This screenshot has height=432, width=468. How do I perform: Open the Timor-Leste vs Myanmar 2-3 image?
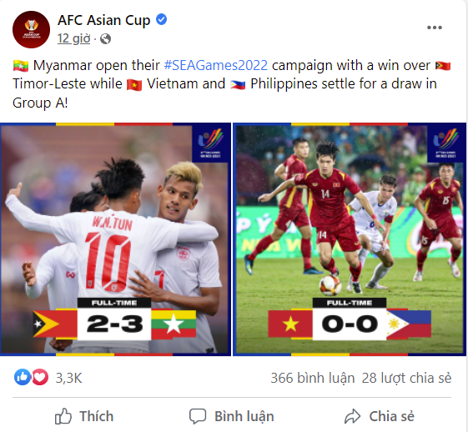coord(115,239)
